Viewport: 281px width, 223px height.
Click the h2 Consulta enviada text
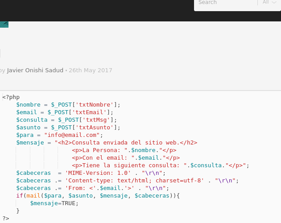click(126, 143)
